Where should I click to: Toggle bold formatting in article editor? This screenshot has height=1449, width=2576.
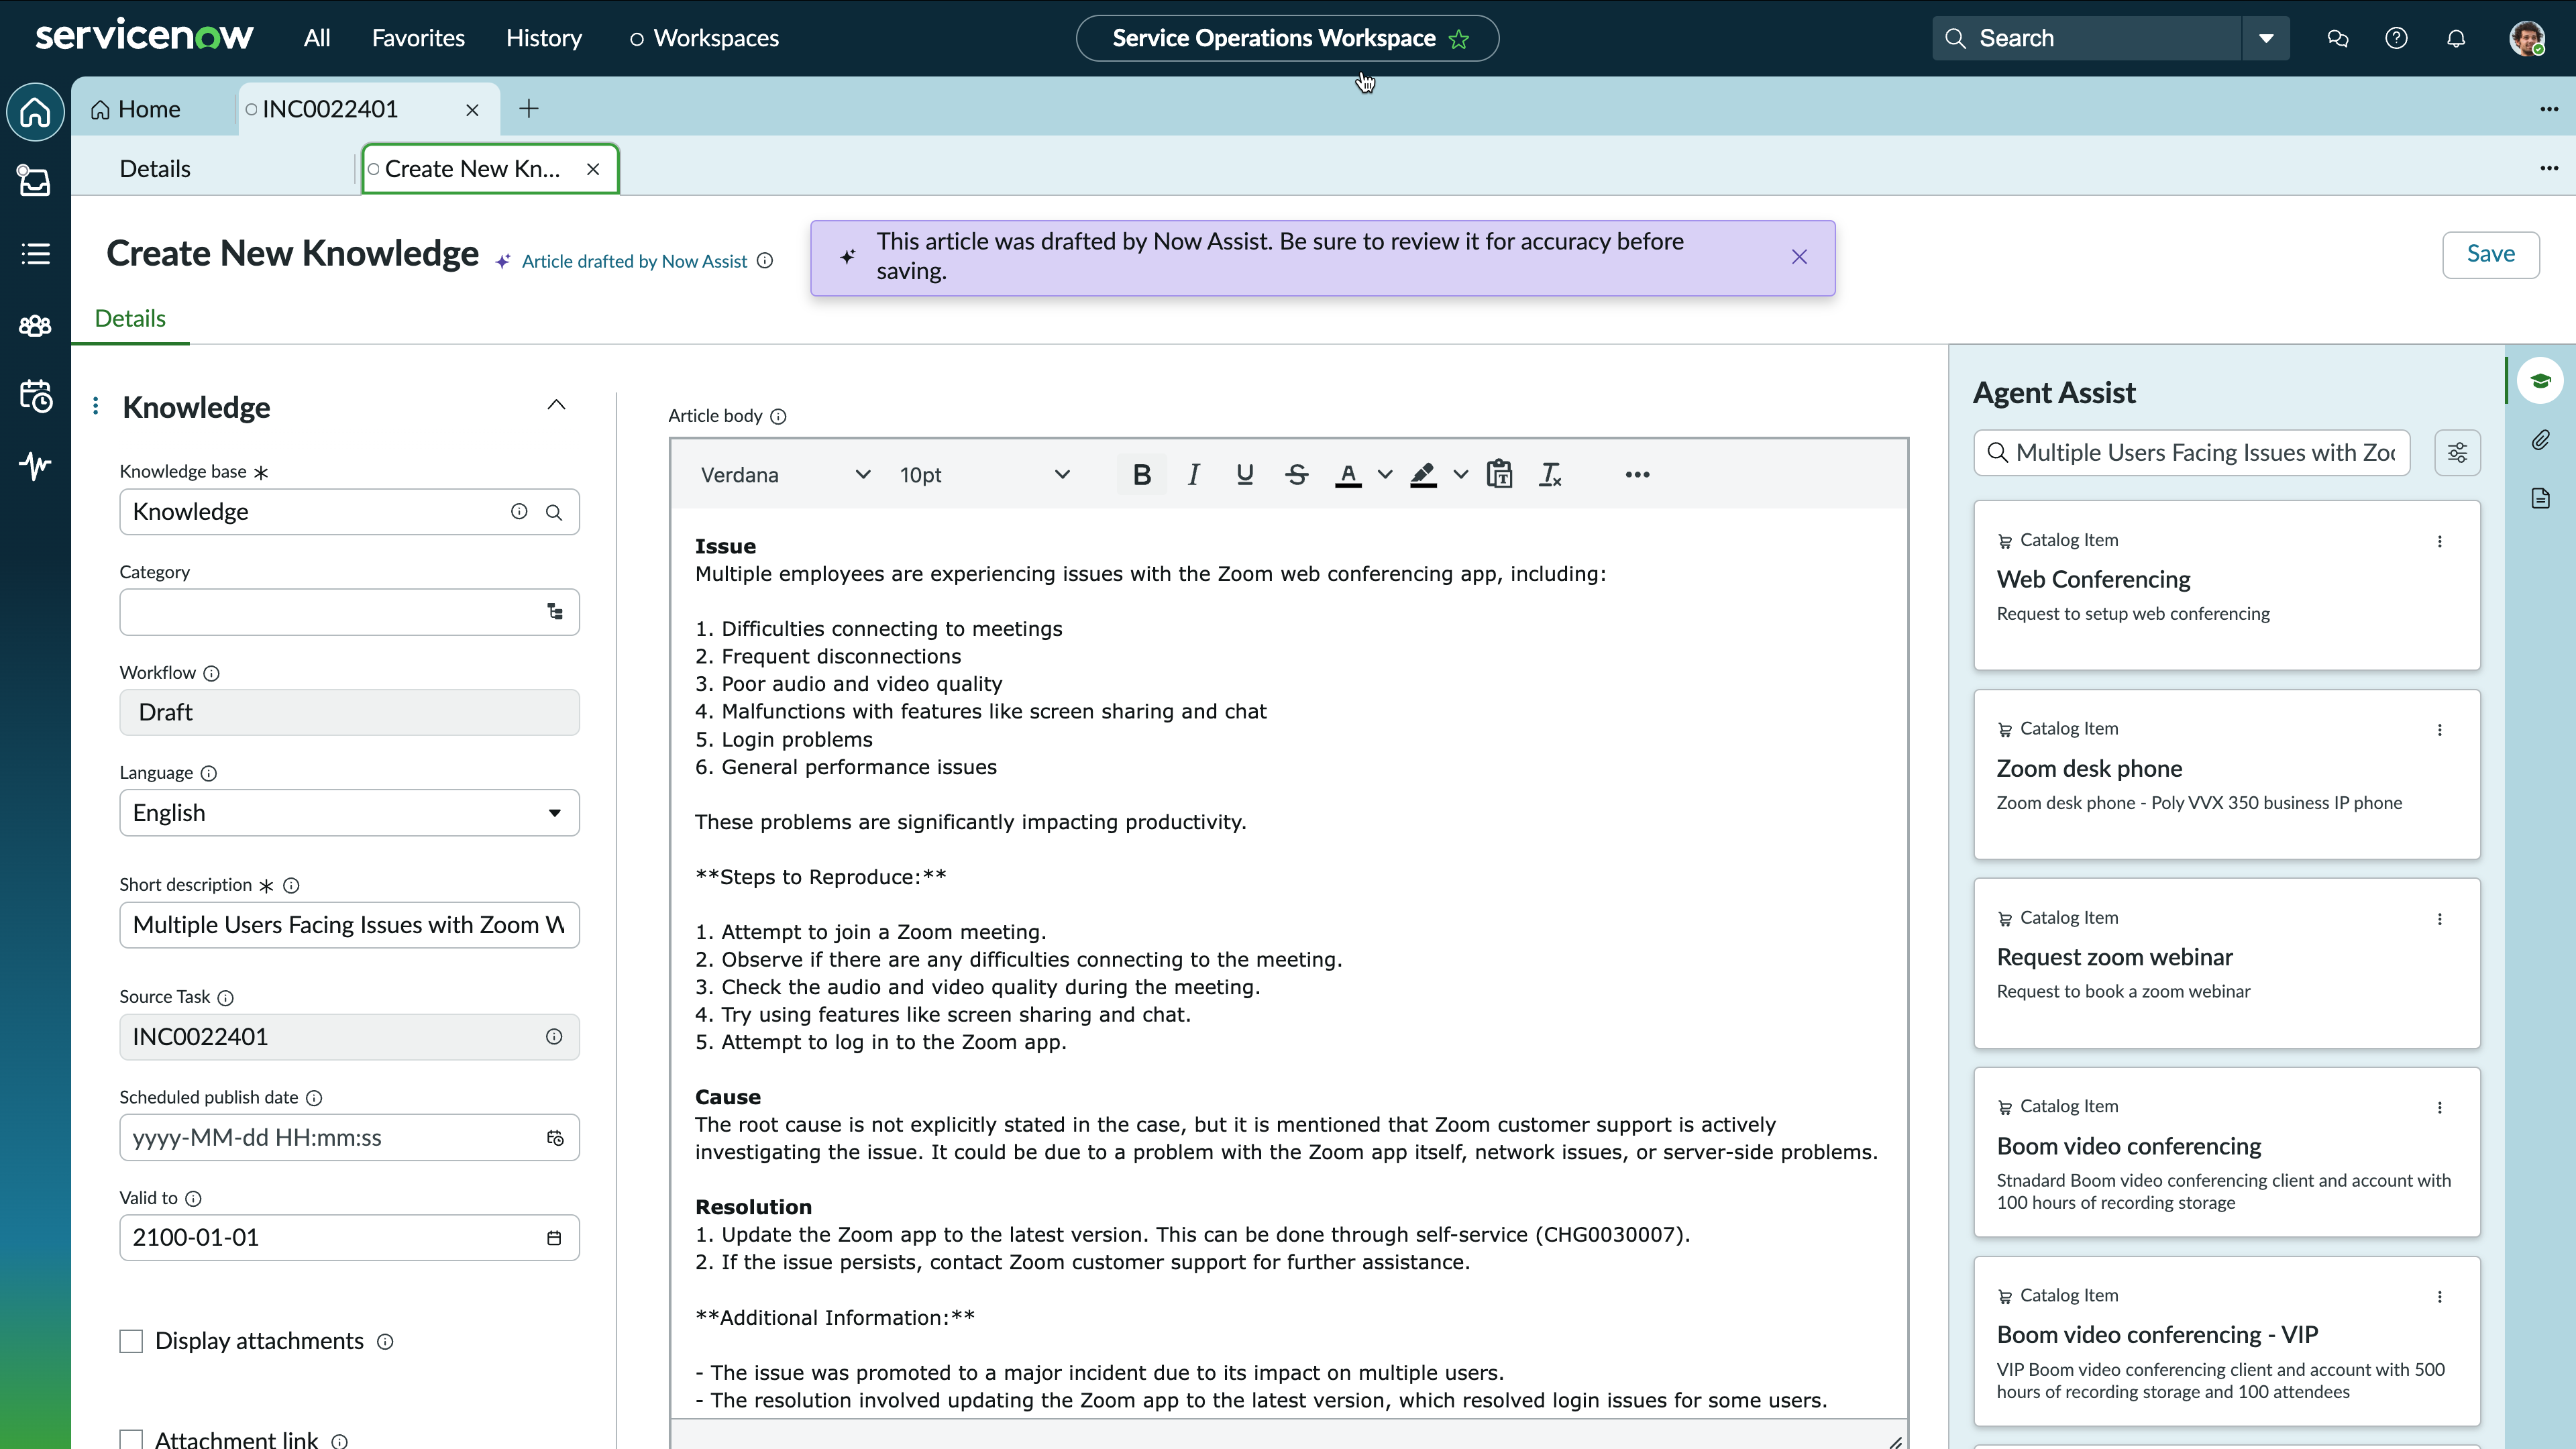pyautogui.click(x=1141, y=475)
